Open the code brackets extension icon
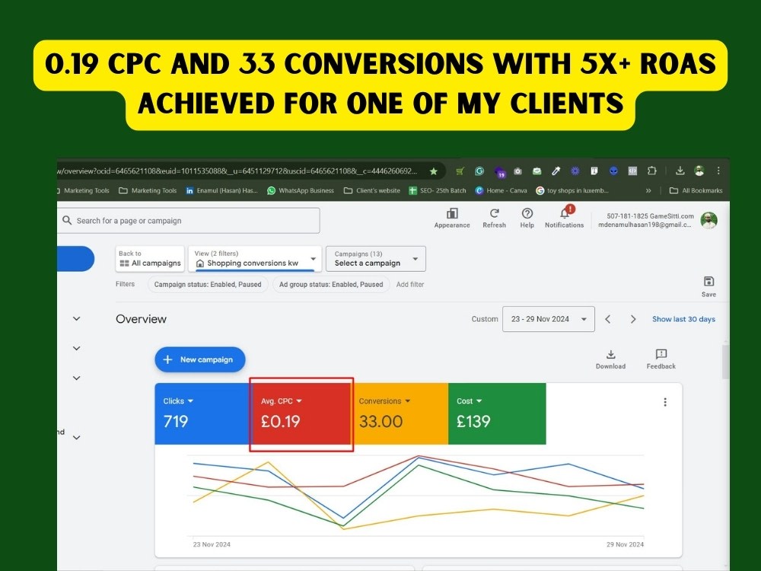Screen dimensions: 761x571 (x=632, y=171)
